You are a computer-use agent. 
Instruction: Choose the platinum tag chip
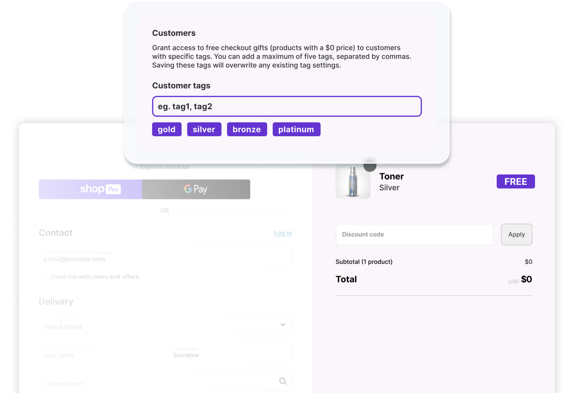296,129
